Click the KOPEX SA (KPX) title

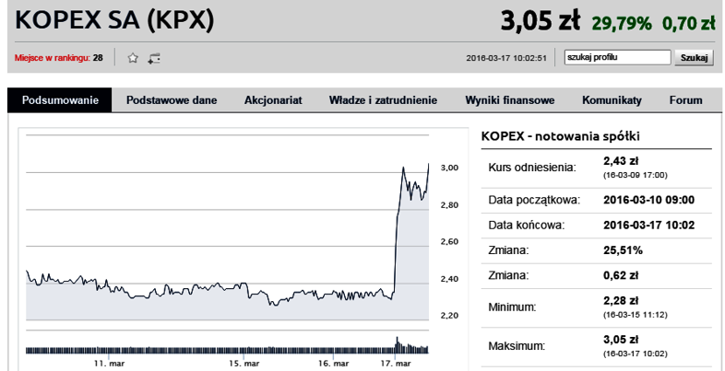point(114,21)
